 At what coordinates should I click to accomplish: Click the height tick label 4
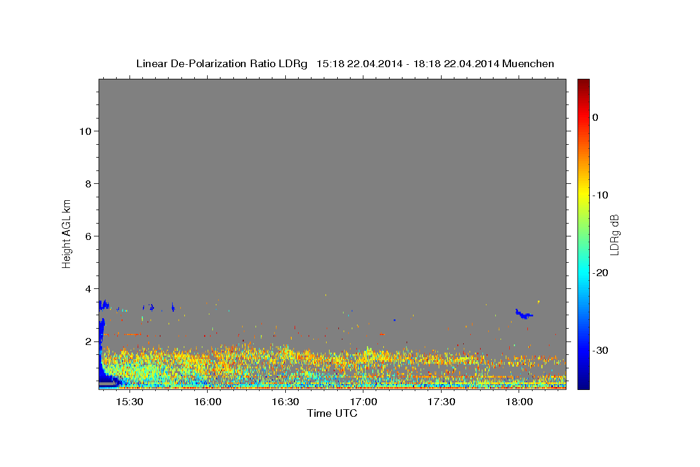pos(88,289)
